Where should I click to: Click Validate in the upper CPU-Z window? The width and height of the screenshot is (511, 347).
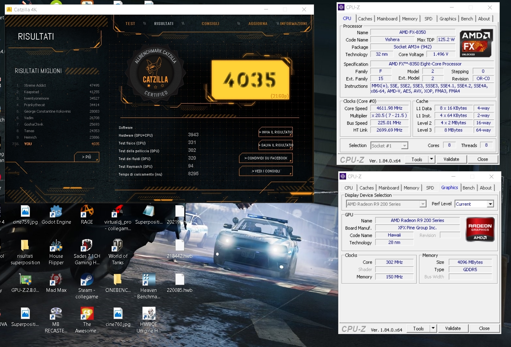(x=451, y=159)
